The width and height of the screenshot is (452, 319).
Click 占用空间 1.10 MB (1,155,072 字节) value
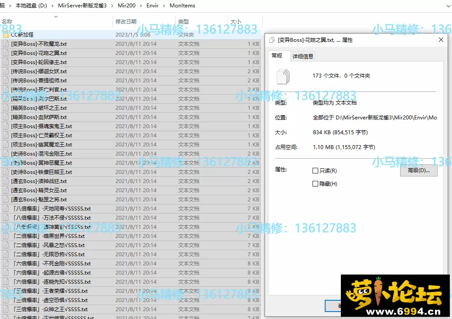pos(344,147)
